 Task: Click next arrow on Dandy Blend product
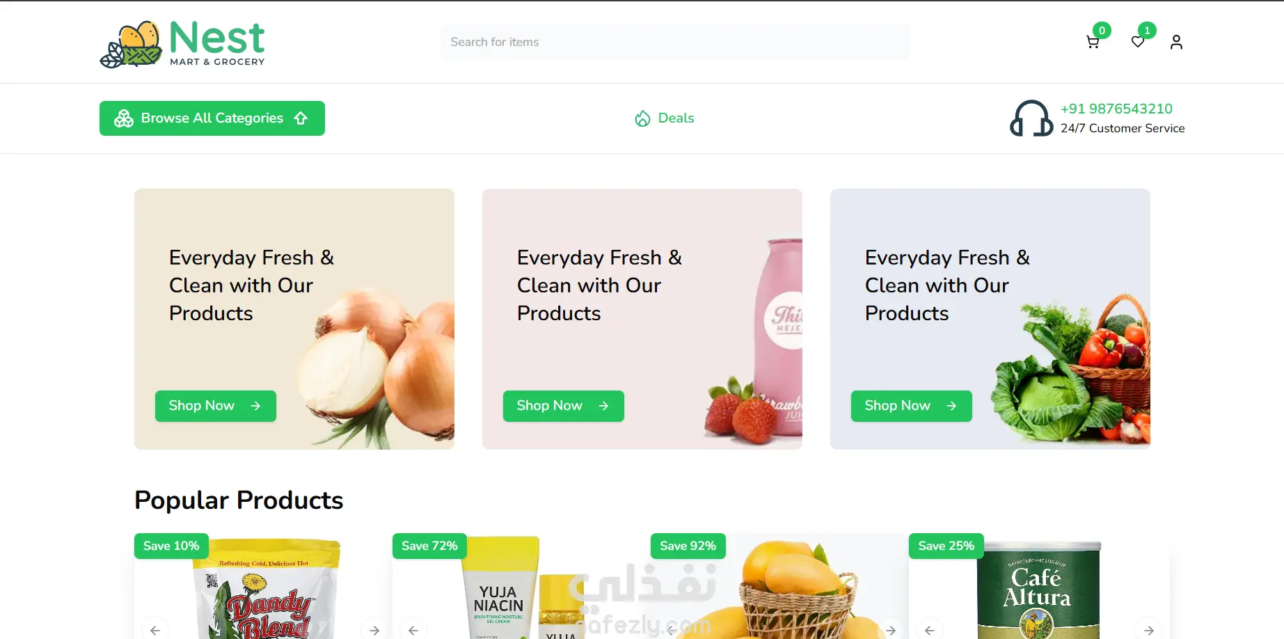click(374, 630)
